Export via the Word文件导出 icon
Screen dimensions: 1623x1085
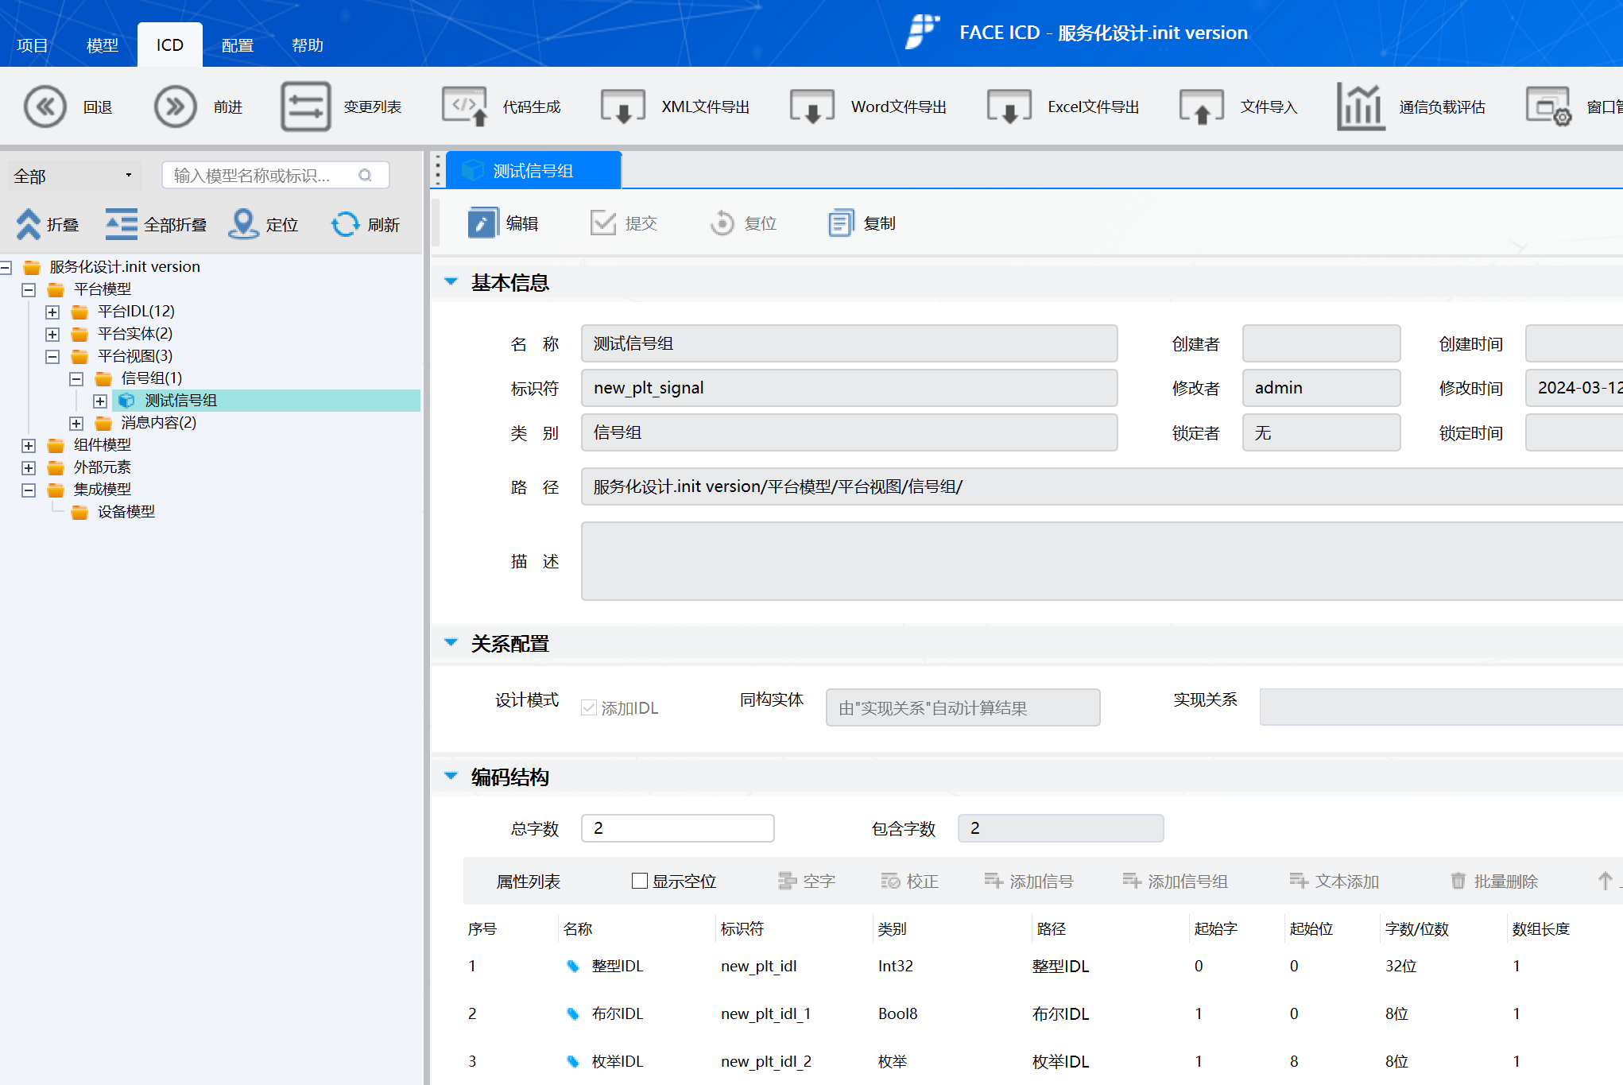(x=812, y=107)
